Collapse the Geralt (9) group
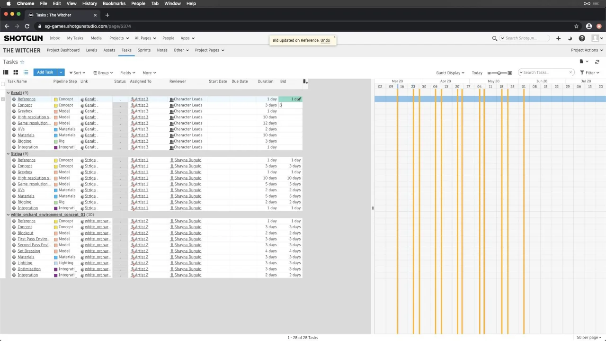606x341 pixels. click(8, 93)
